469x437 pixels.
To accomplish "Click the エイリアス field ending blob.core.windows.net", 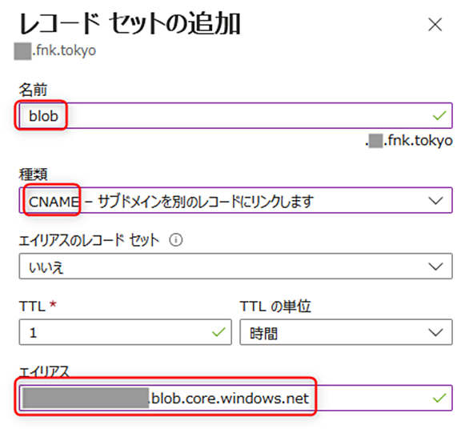I will tap(235, 398).
